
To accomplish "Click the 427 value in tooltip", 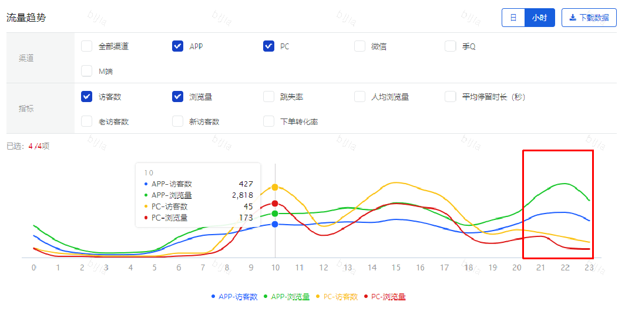I will 246,184.
